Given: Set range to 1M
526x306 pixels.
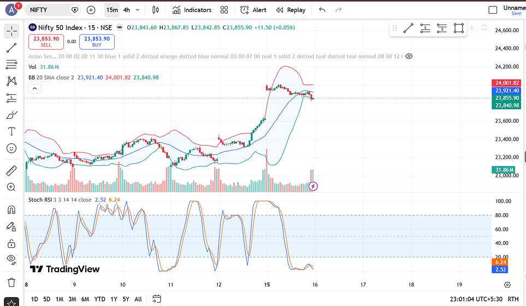Looking at the screenshot, I should [60, 299].
